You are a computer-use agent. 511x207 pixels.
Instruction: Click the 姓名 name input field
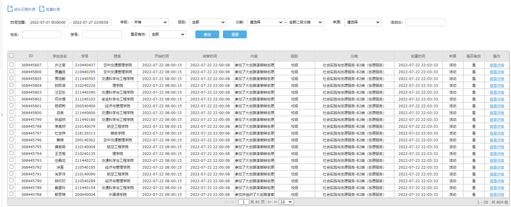pyautogui.click(x=42, y=34)
